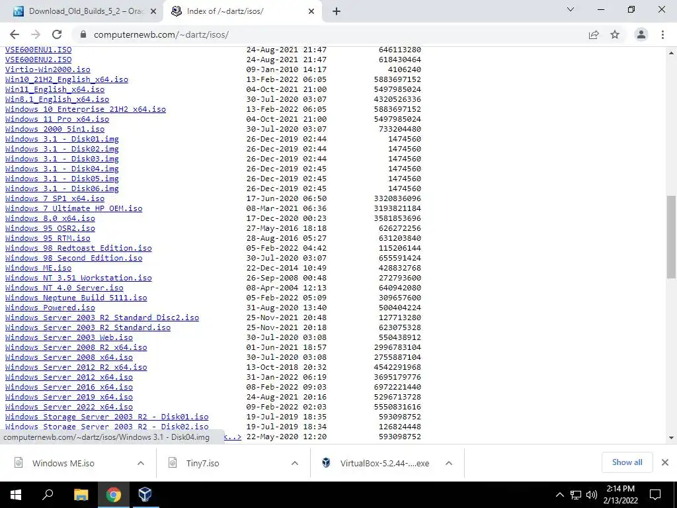This screenshot has height=508, width=677.
Task: Bookmark this page with star icon
Action: click(615, 34)
